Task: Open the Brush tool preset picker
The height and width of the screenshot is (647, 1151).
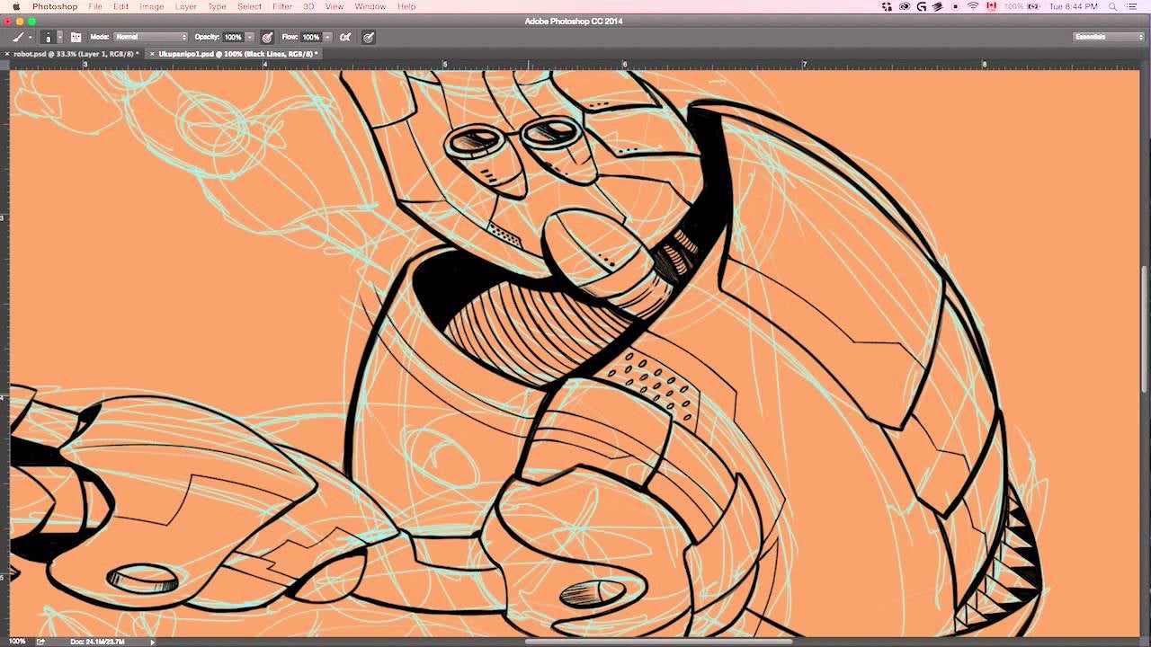Action: [21, 37]
